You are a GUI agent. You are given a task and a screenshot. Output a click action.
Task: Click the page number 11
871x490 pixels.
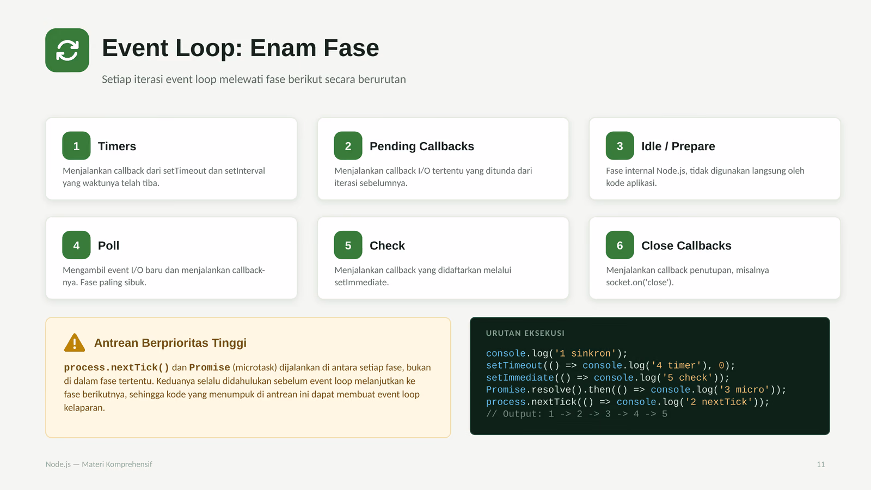pyautogui.click(x=821, y=464)
